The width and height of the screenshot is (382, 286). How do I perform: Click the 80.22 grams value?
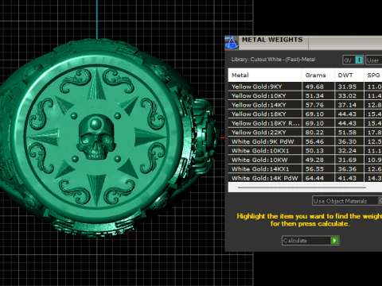(314, 132)
